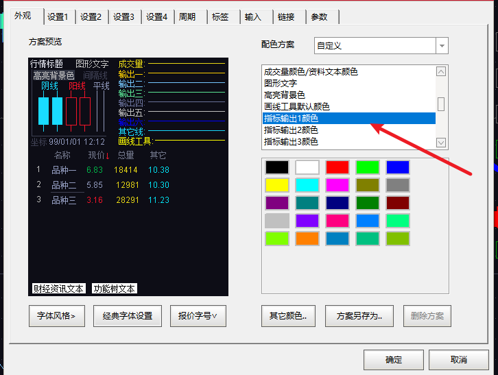The height and width of the screenshot is (375, 498).
Task: Pick the maroon color swatch
Action: (398, 203)
